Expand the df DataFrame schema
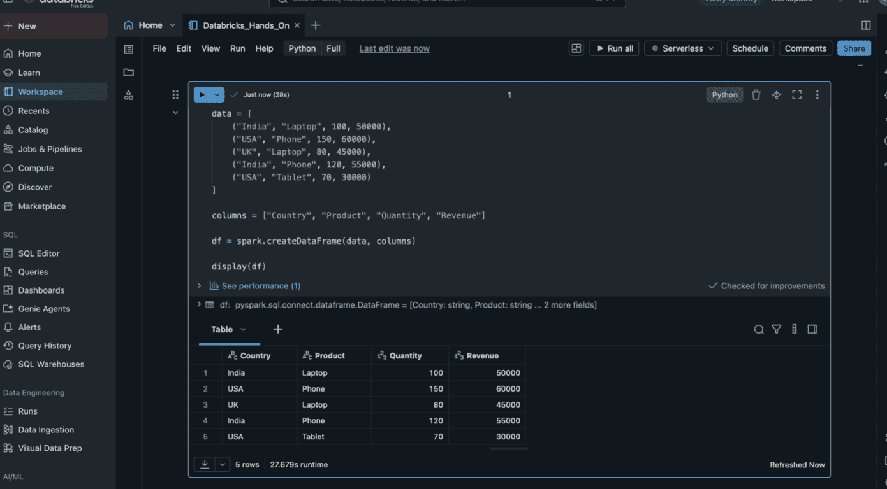This screenshot has width=887, height=489. [x=199, y=305]
